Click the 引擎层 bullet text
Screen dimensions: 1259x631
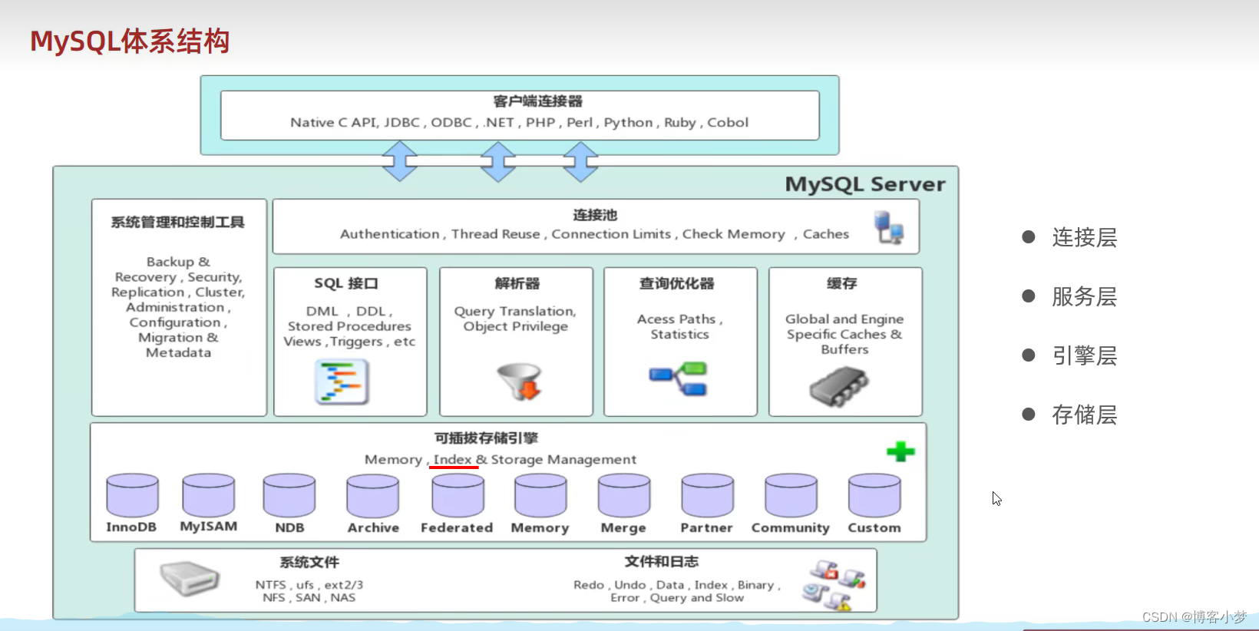click(x=1084, y=355)
